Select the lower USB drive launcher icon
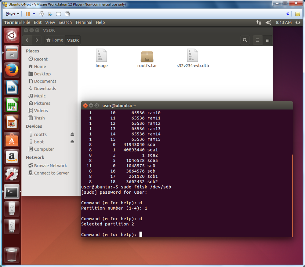This screenshot has width=305, height=267. (12, 226)
